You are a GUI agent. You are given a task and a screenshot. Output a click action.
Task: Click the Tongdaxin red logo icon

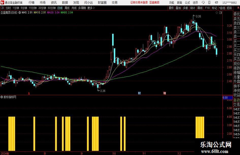pyautogui.click(x=2, y=3)
